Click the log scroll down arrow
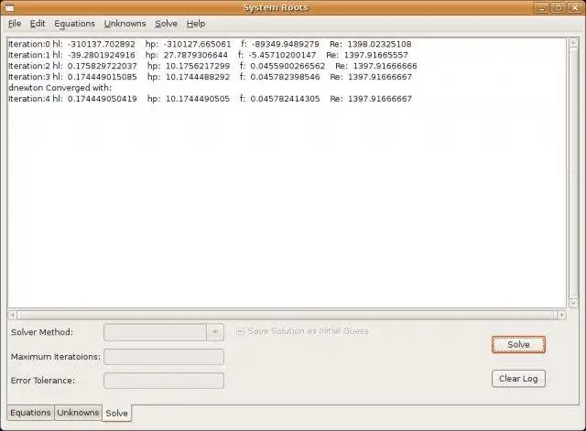586x431 pixels. [573, 303]
